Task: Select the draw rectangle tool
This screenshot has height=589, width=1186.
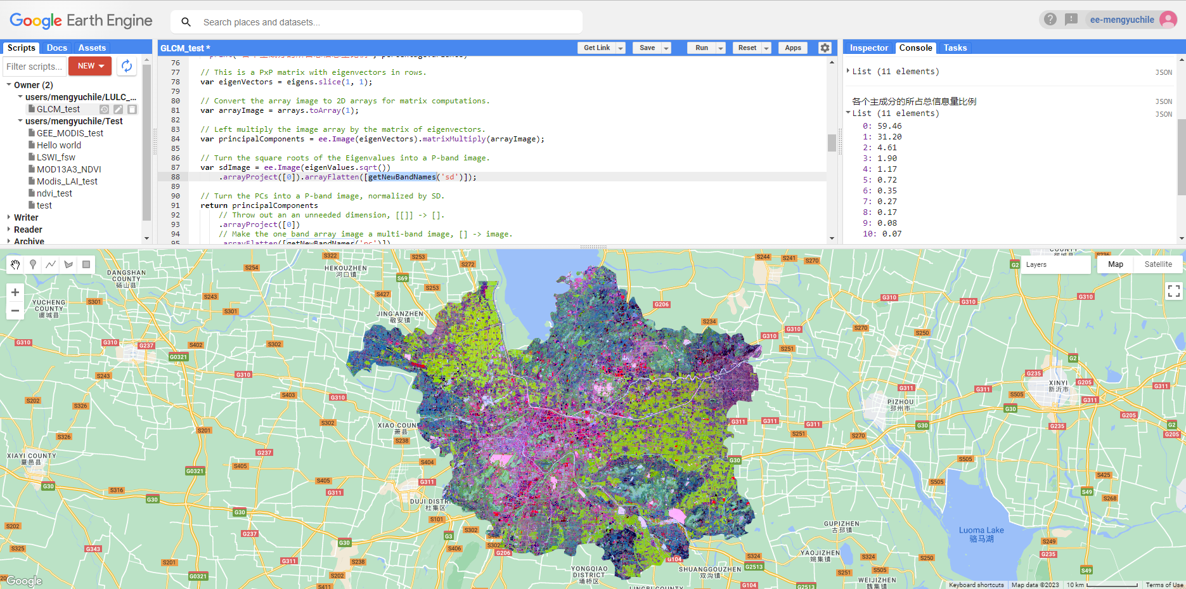Action: tap(86, 264)
